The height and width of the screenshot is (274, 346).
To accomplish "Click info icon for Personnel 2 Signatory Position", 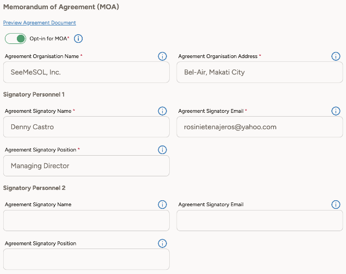I will tap(162, 244).
